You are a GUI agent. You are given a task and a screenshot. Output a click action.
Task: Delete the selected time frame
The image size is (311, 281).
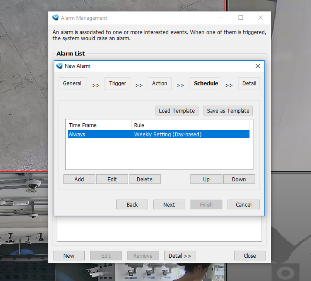point(145,179)
